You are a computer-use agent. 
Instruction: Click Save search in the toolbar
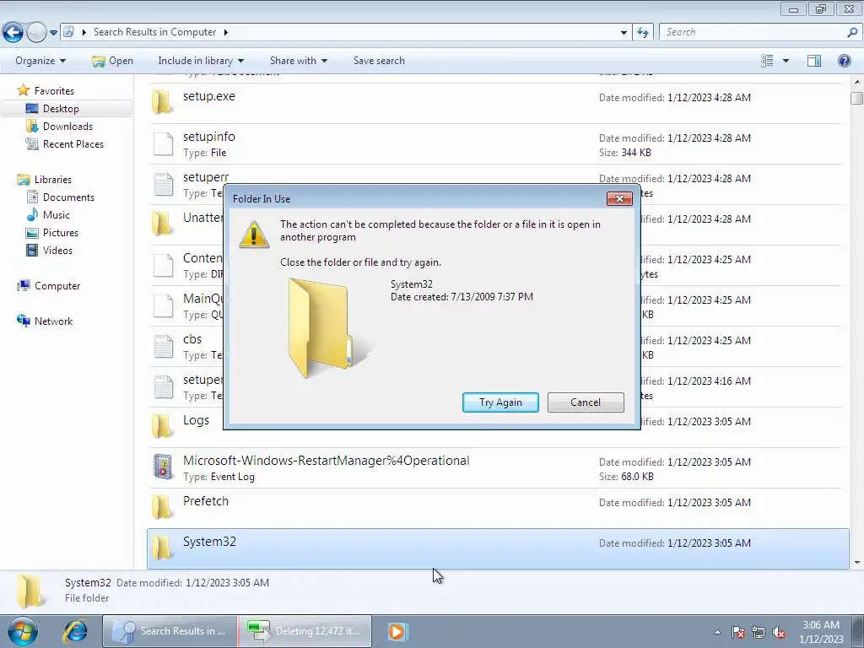tap(379, 61)
